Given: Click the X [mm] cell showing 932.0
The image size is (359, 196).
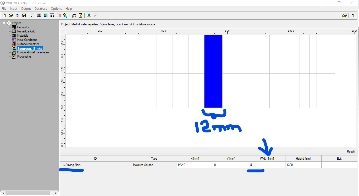Looking at the screenshot, I should click(x=195, y=165).
